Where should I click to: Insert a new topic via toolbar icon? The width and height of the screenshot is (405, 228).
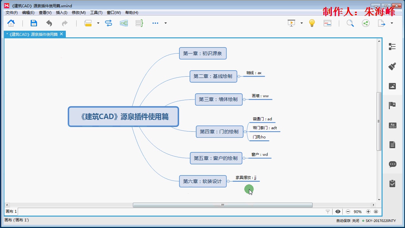click(x=88, y=23)
